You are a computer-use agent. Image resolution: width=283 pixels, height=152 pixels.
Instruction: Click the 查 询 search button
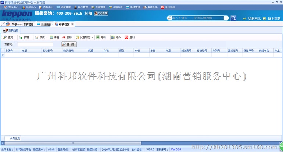pos(69,44)
